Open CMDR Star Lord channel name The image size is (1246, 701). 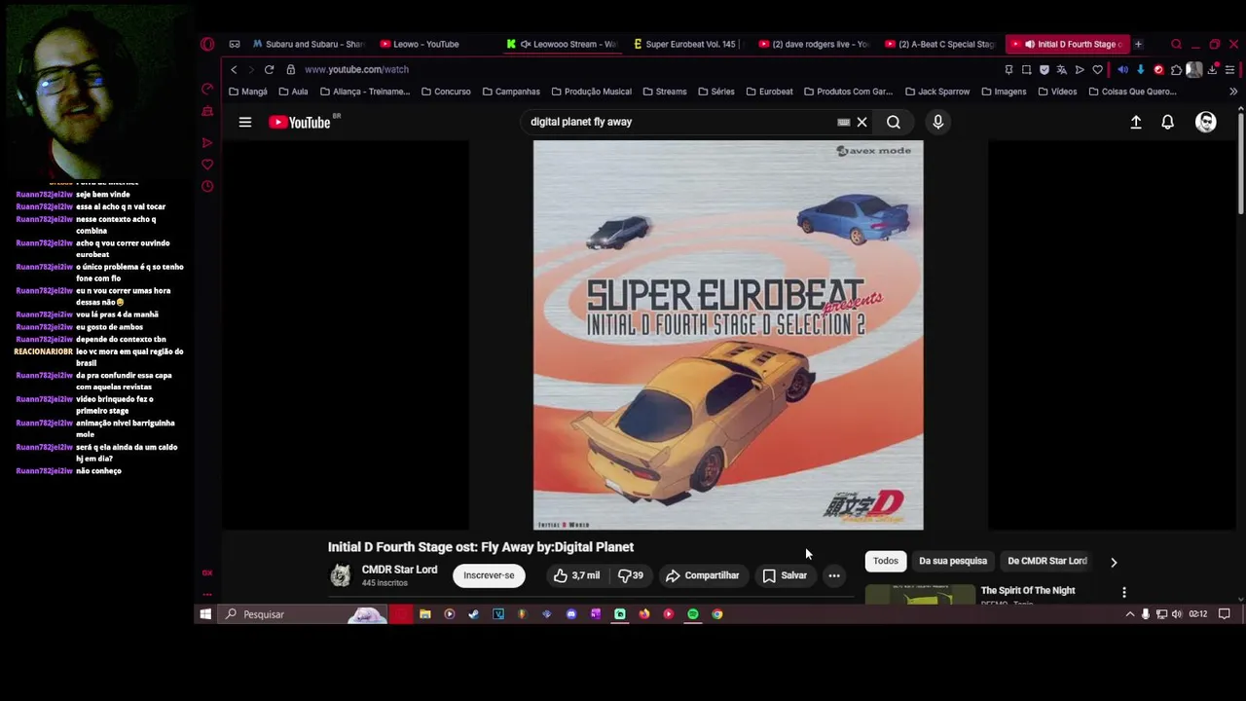(399, 570)
